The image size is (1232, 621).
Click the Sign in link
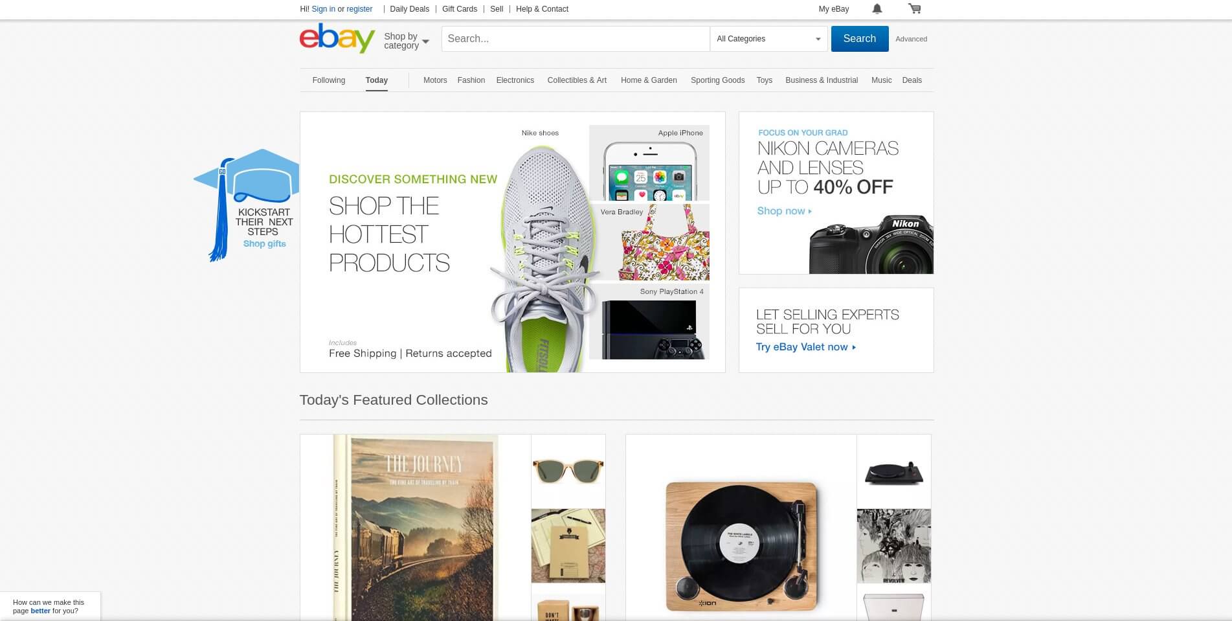click(323, 9)
